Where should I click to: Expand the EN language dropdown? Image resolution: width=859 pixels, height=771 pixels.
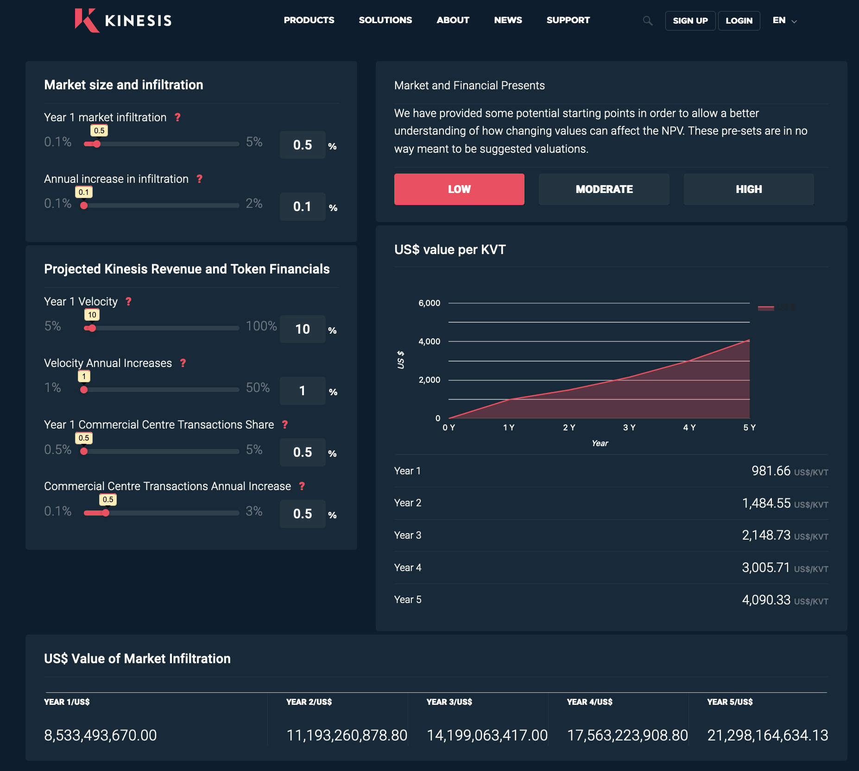(x=785, y=21)
